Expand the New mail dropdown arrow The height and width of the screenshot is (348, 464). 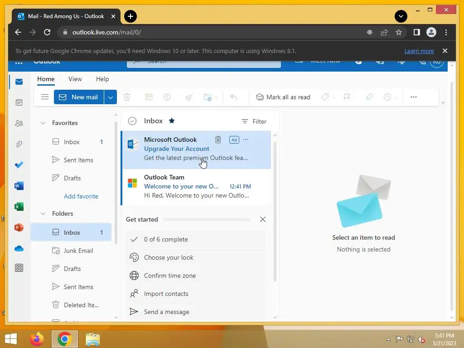pos(111,97)
